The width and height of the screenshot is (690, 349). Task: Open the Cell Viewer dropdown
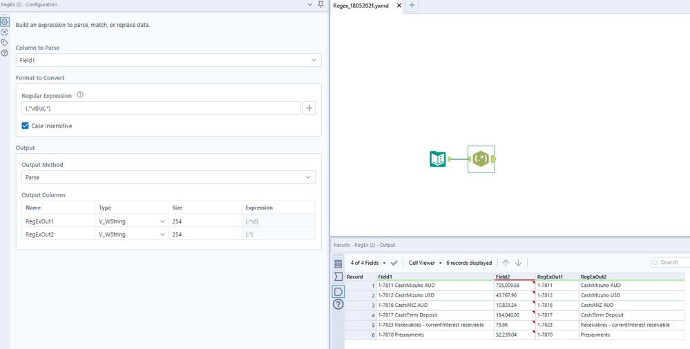click(425, 263)
